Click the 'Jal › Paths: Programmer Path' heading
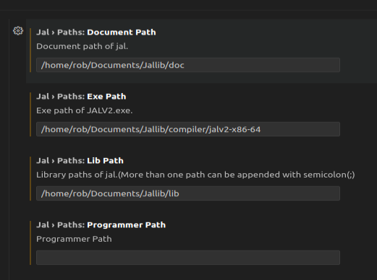Image resolution: width=377 pixels, height=280 pixels. tap(101, 225)
